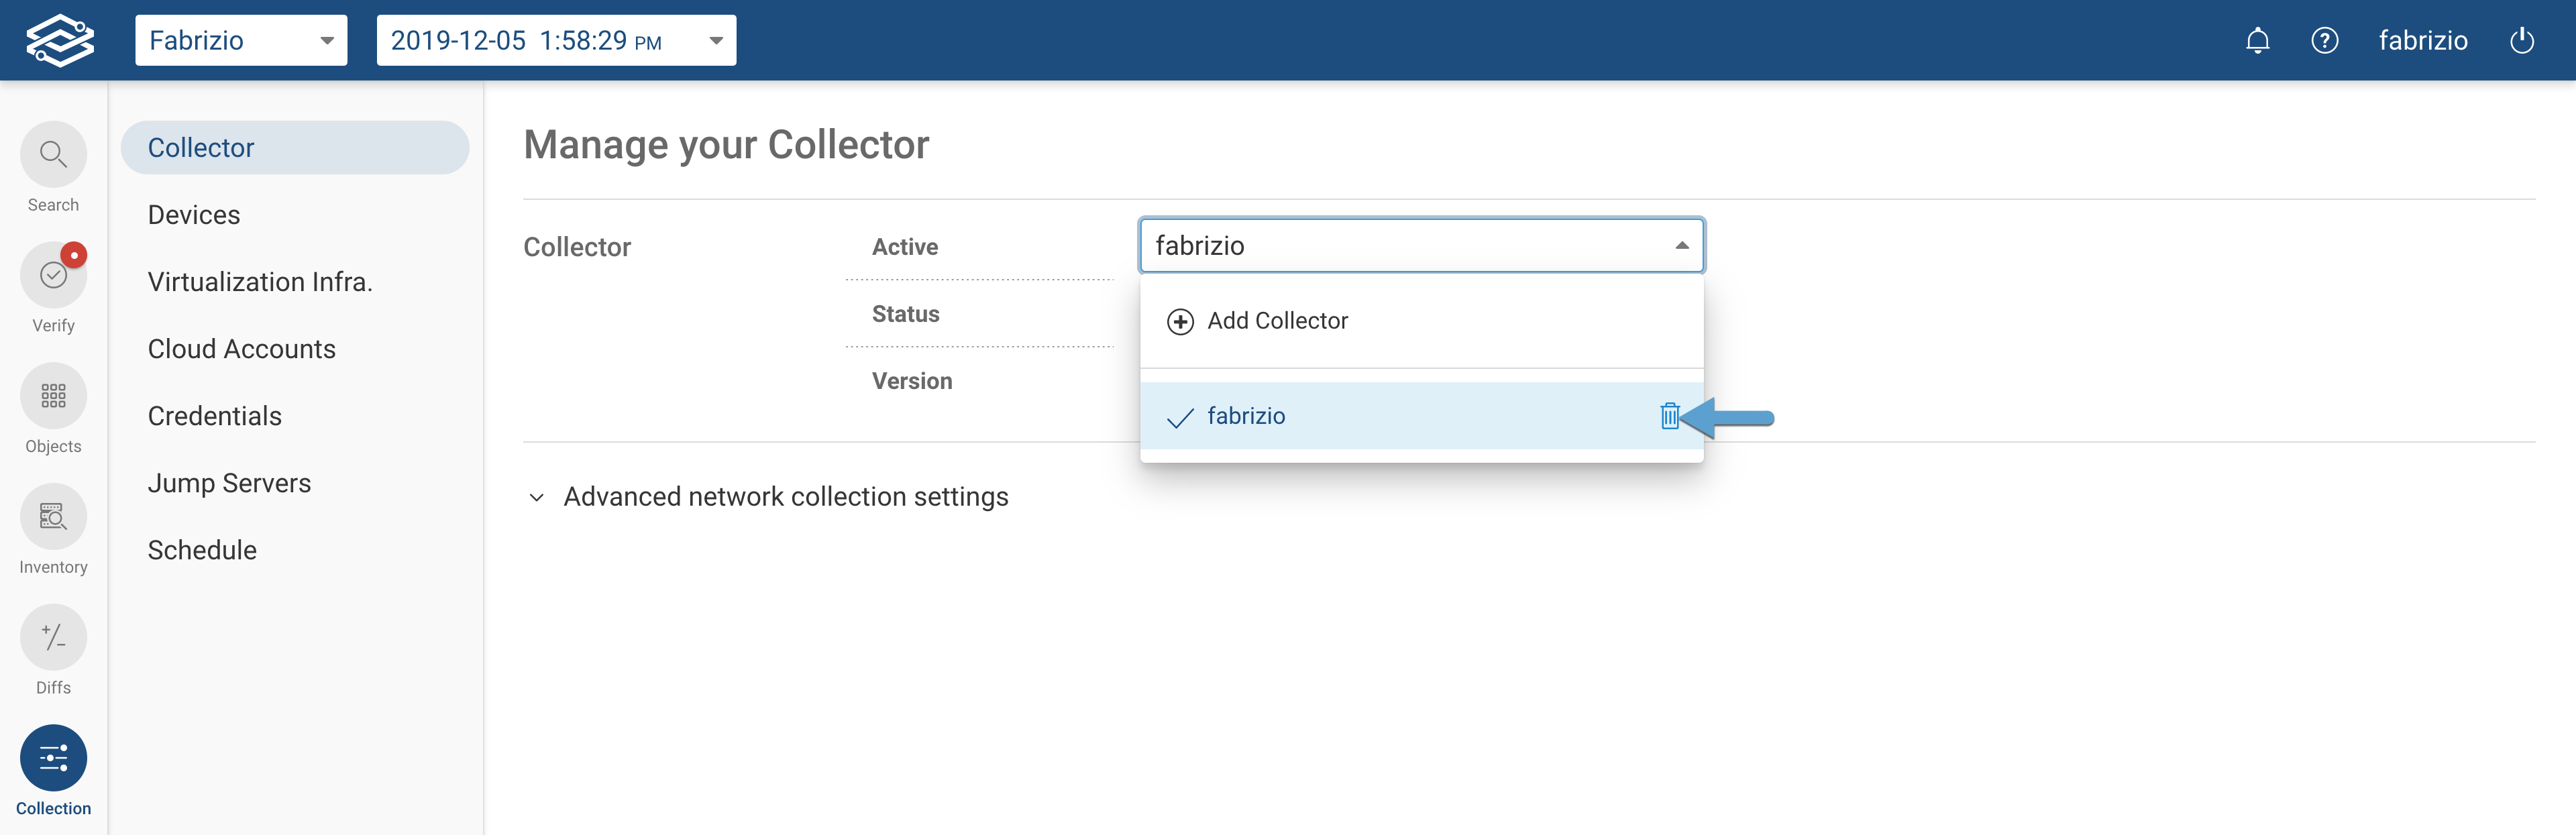The width and height of the screenshot is (2576, 835).
Task: Open the notifications bell
Action: coord(2258,40)
